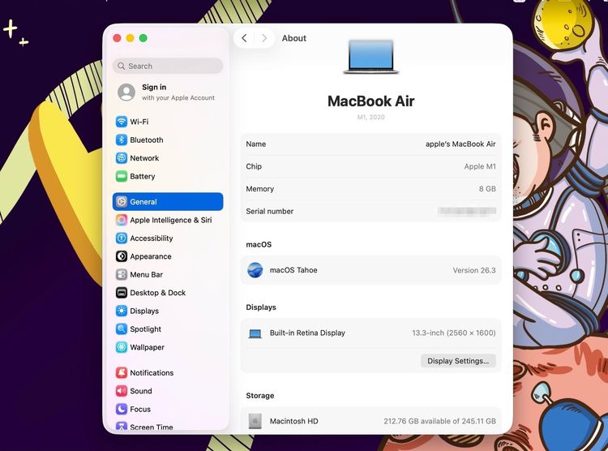Click the "8 GB" memory value
Screen dimensions: 608x451
coord(487,189)
